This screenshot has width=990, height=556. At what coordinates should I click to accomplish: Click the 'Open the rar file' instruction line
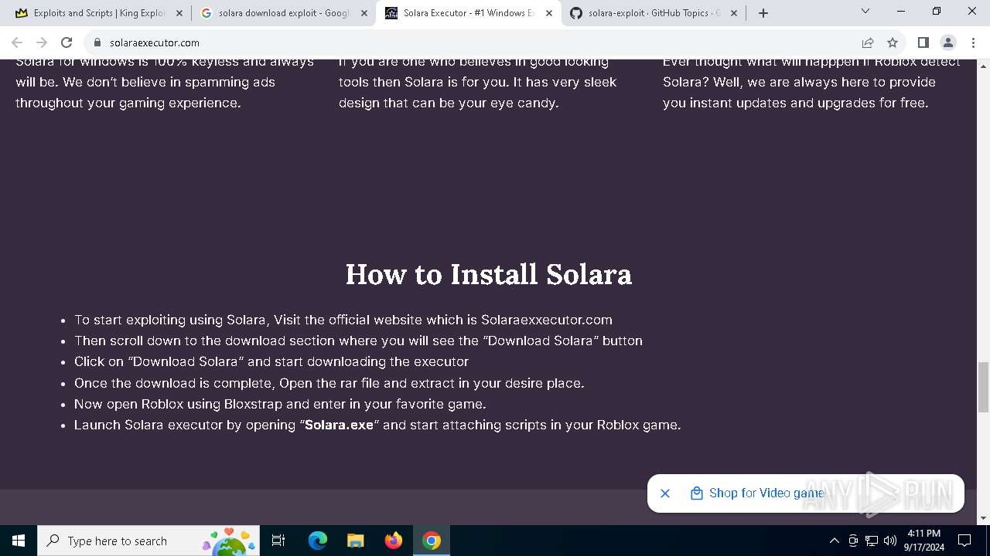(x=329, y=383)
